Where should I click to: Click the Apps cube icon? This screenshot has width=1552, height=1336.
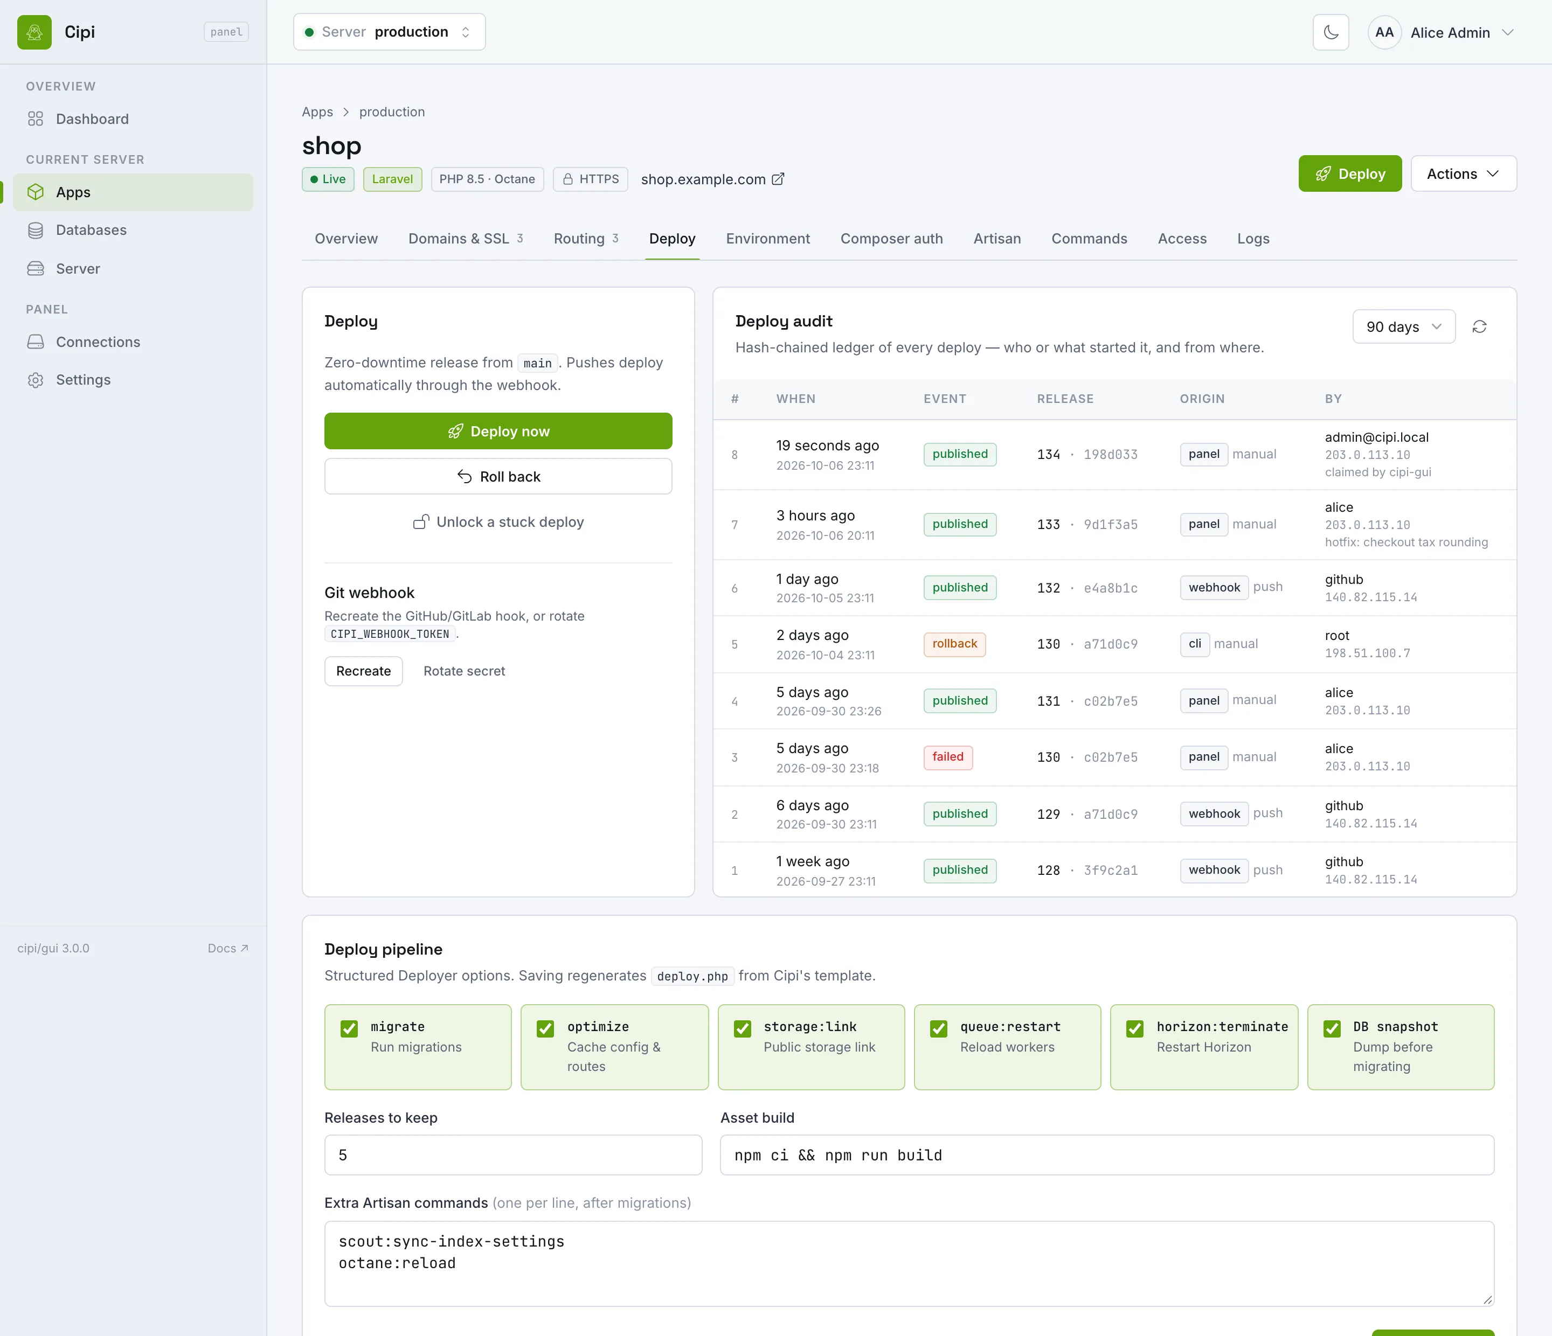[35, 192]
